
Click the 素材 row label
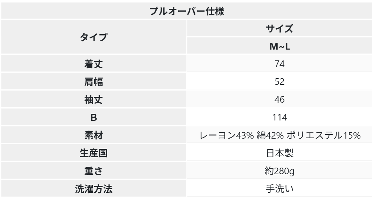coord(94,135)
